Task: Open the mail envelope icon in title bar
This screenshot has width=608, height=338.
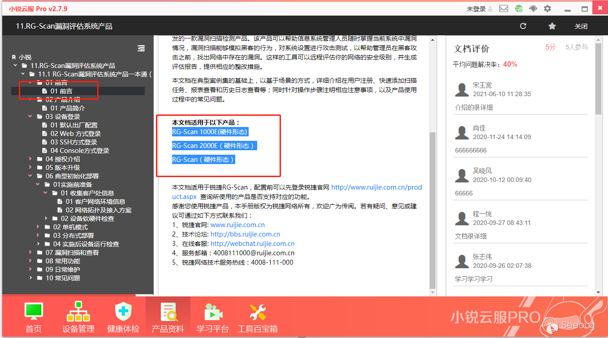Action: pyautogui.click(x=504, y=8)
